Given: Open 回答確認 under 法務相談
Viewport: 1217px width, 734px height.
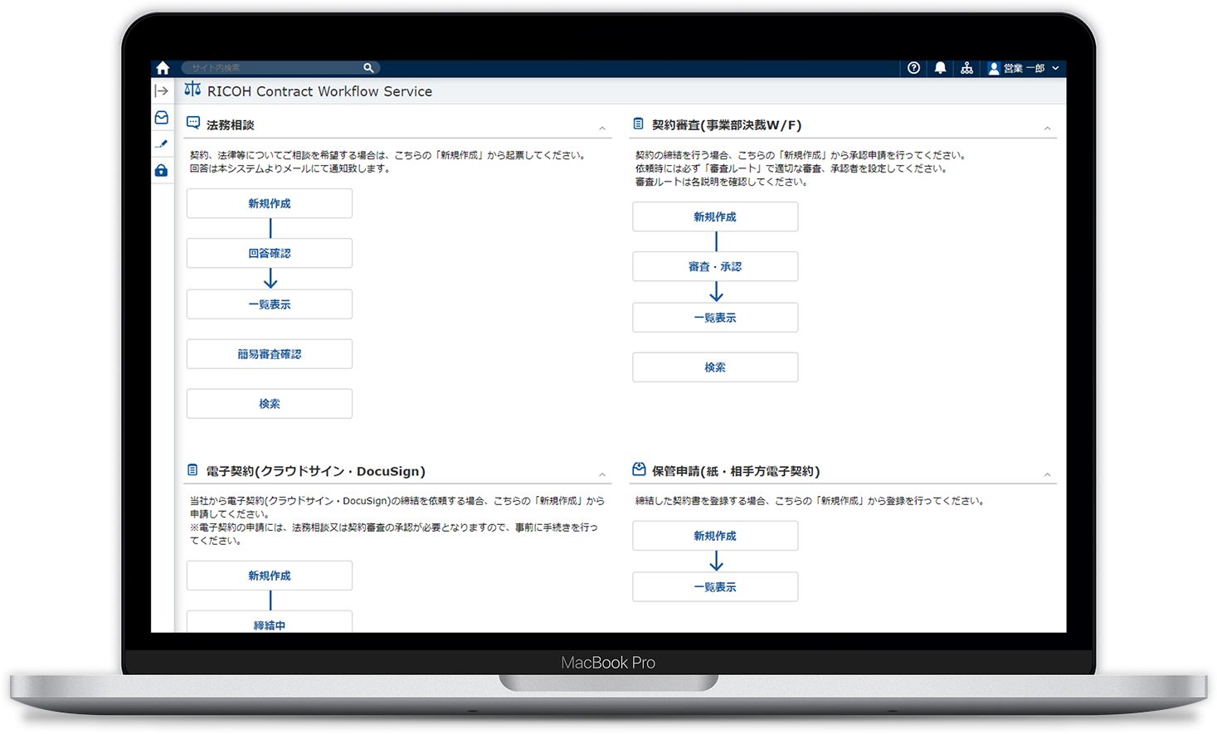Looking at the screenshot, I should 270,253.
